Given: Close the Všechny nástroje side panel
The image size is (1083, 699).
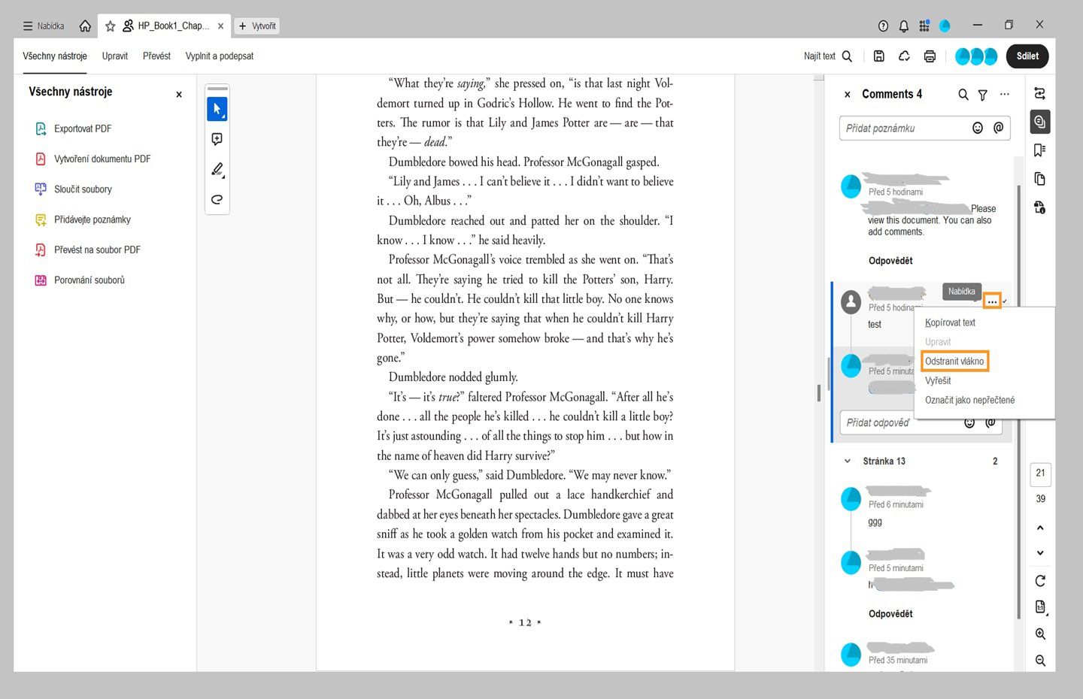Looking at the screenshot, I should 179,95.
